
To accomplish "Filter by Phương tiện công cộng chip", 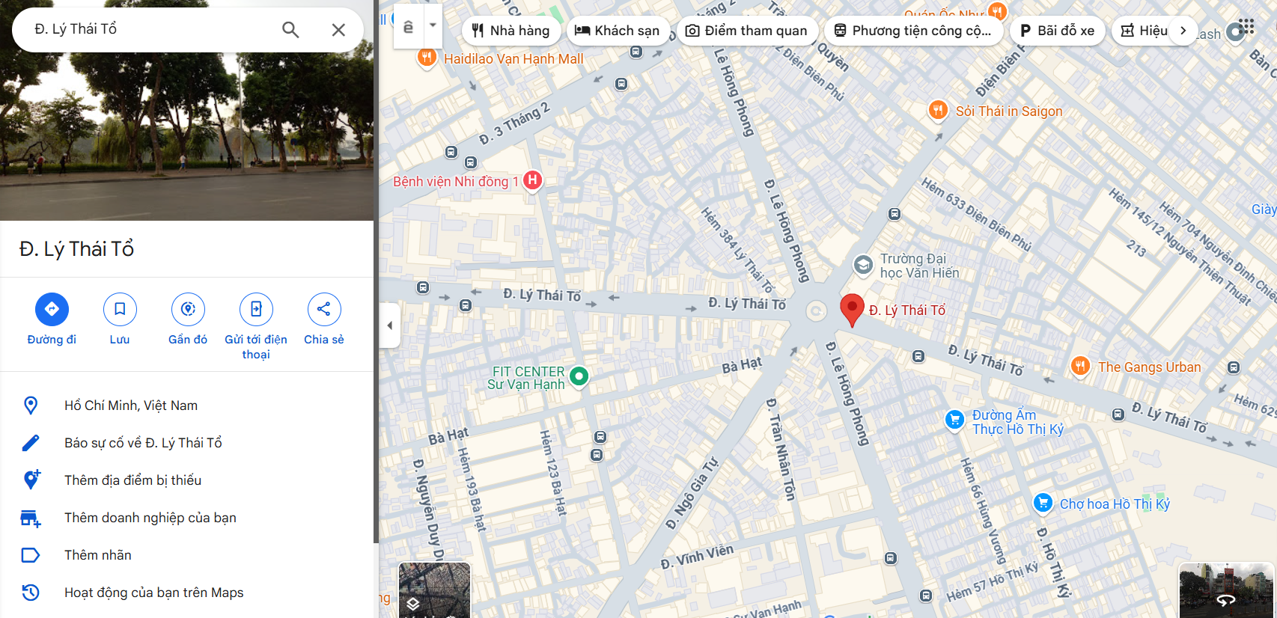I will 913,31.
